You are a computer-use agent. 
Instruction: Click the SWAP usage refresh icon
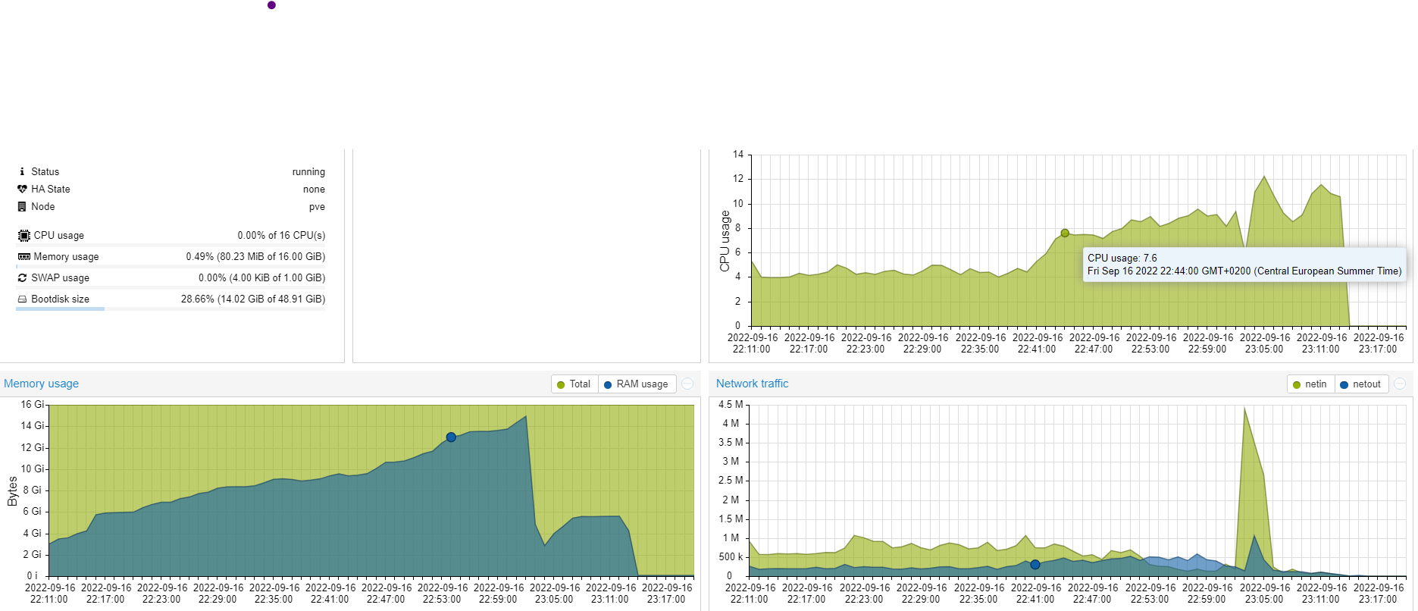tap(22, 277)
